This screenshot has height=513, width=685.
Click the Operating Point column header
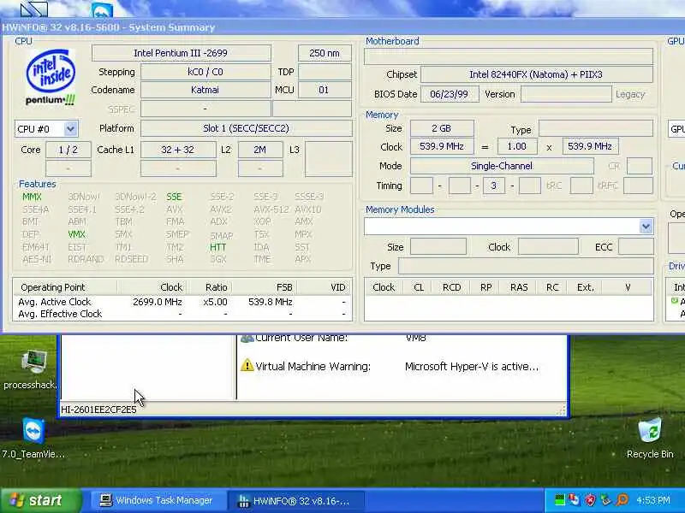point(65,287)
